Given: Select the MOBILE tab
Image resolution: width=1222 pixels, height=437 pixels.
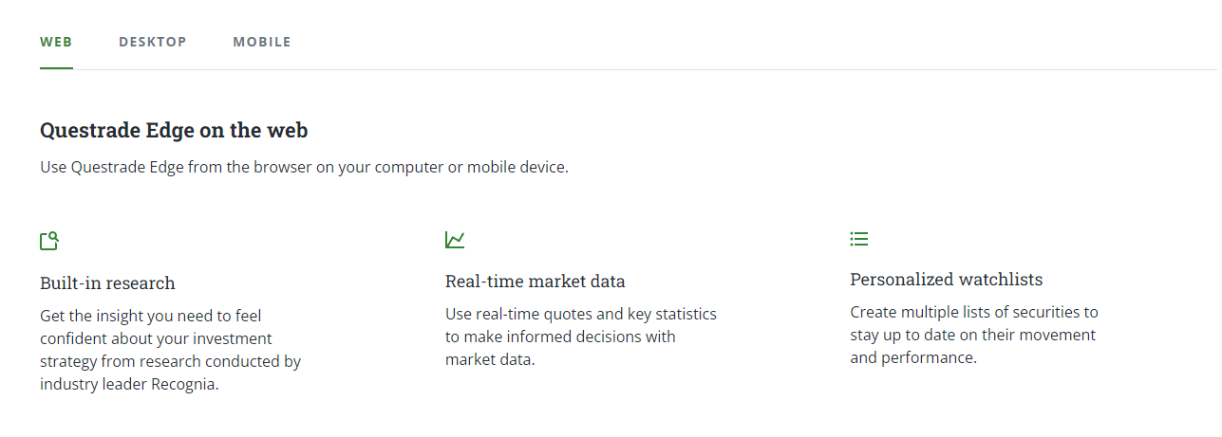Looking at the screenshot, I should tap(262, 42).
